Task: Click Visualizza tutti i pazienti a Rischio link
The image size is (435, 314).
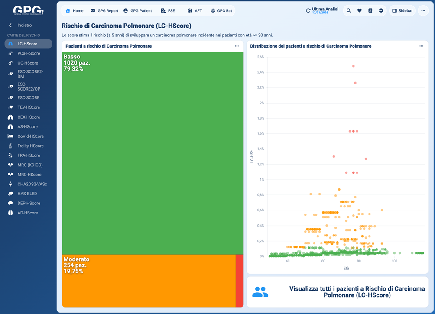Action: 357,292
